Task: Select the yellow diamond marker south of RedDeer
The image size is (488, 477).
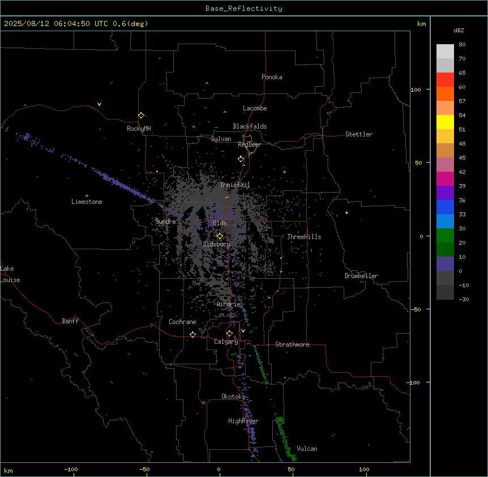Action: tap(241, 159)
